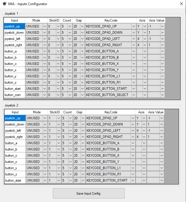The image size is (186, 202).
Task: Open Axis Value dropdown for Joystick 1 joystick_up
Action: click(162, 26)
